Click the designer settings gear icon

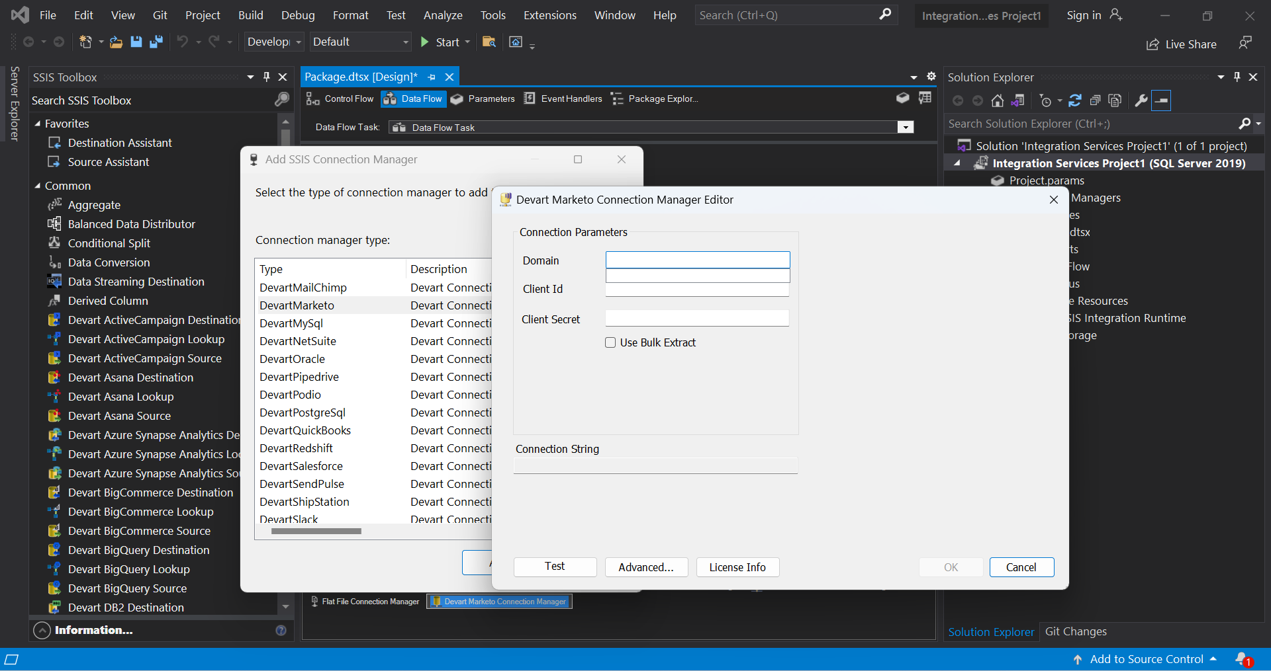[931, 77]
